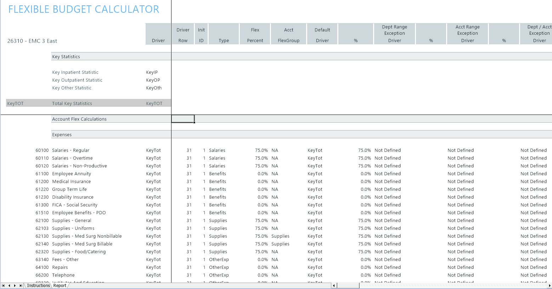
Task: Click horizontal scrollbar right arrow
Action: pos(550,285)
